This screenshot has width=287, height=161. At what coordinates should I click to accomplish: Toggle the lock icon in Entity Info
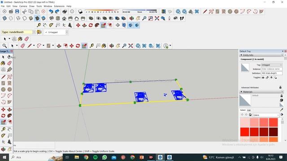267,77
